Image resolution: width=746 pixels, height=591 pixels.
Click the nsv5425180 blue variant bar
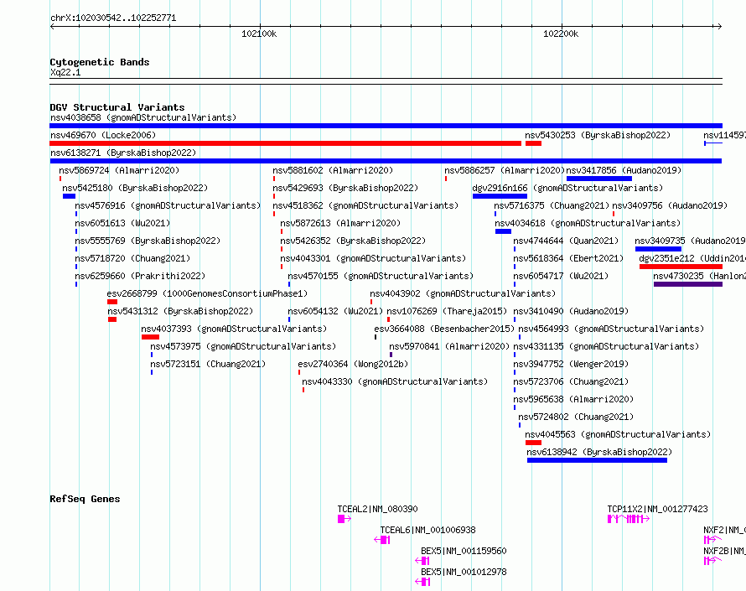pos(69,196)
